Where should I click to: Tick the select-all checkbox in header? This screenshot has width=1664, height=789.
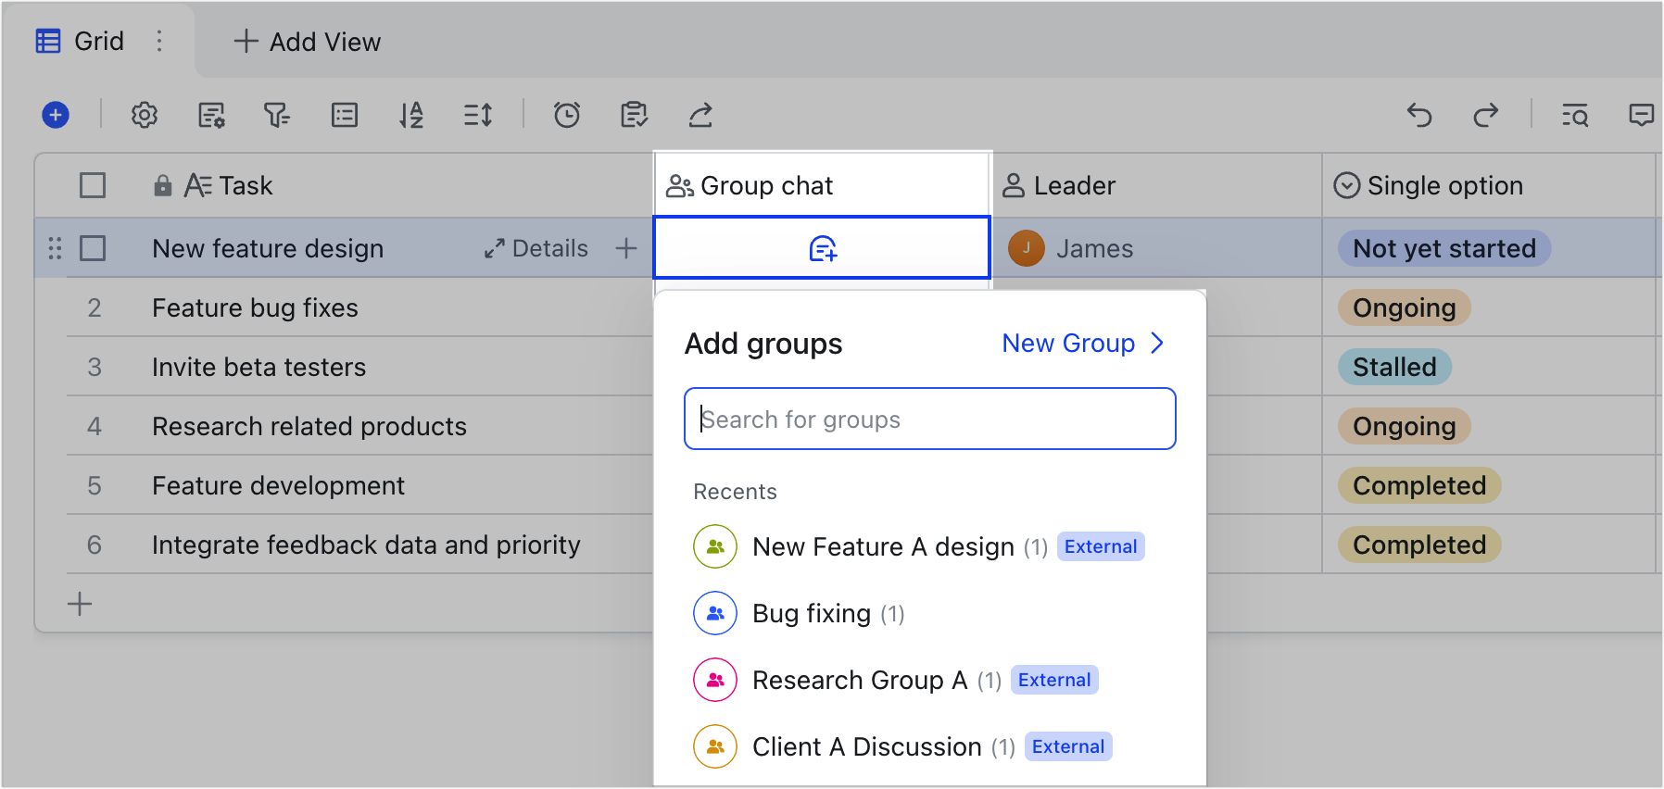pos(93,185)
